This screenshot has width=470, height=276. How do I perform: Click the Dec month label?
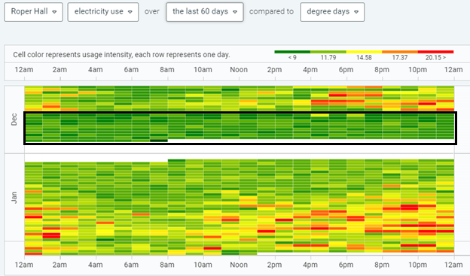14,119
